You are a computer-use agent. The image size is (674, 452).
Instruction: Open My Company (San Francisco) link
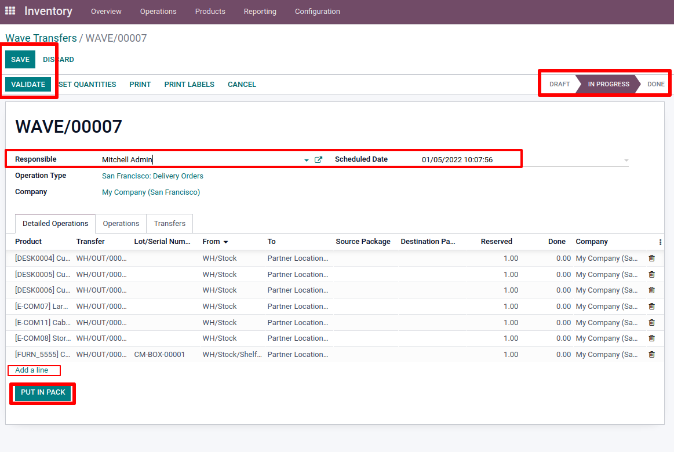click(x=151, y=192)
